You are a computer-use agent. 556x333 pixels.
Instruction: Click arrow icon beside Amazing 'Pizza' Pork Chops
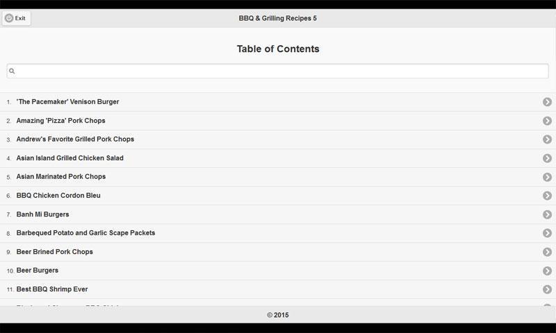coord(547,121)
